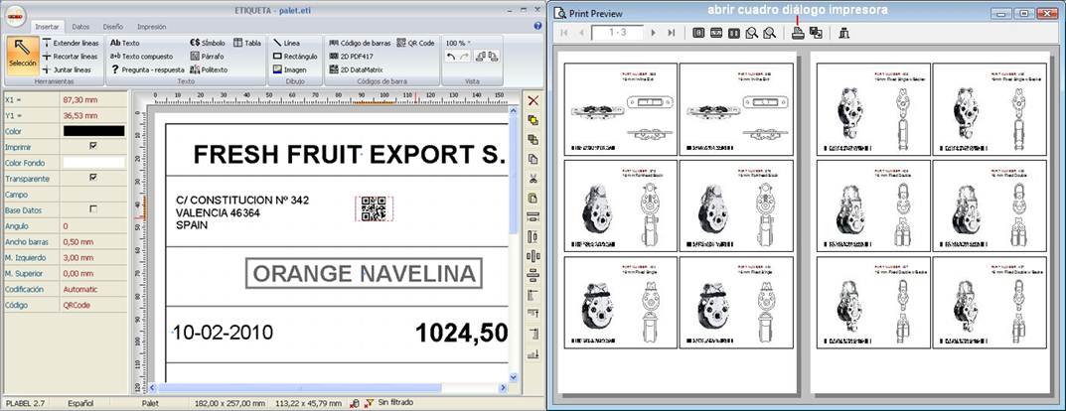Insert a Tabla element
This screenshot has height=411, width=1066.
[247, 43]
